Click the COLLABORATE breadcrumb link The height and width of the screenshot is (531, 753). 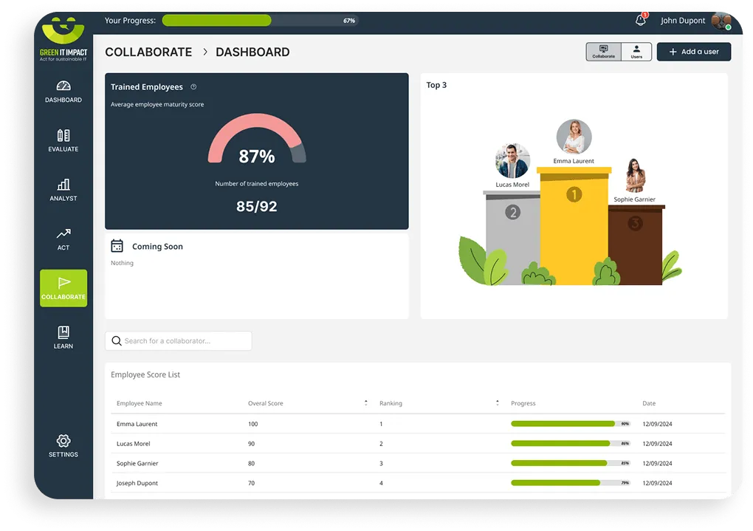coord(148,52)
